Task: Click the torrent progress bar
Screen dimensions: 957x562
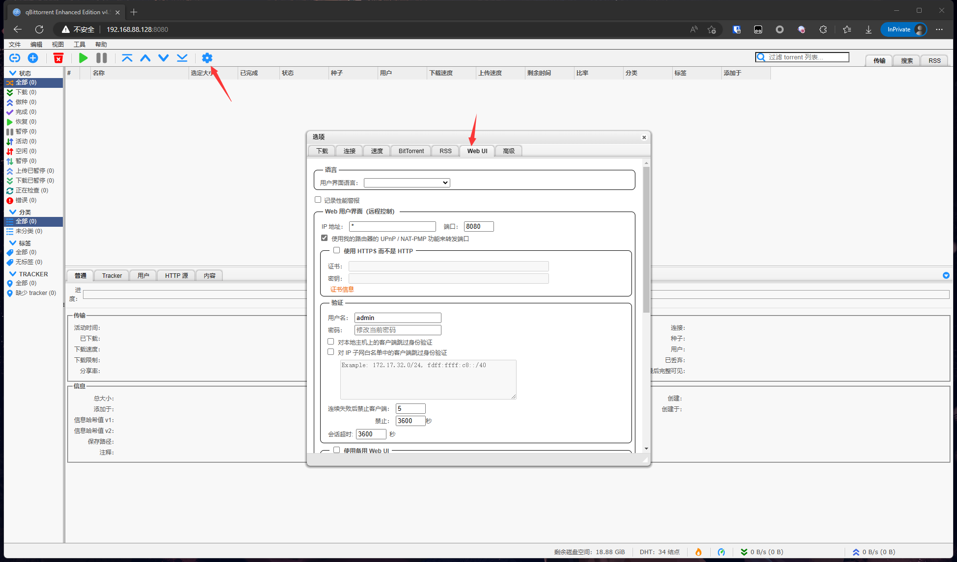Action: (x=516, y=294)
